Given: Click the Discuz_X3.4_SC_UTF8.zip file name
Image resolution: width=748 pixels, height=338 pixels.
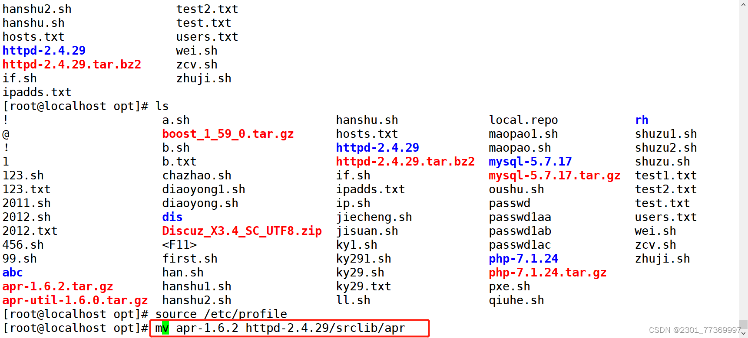Looking at the screenshot, I should (242, 231).
